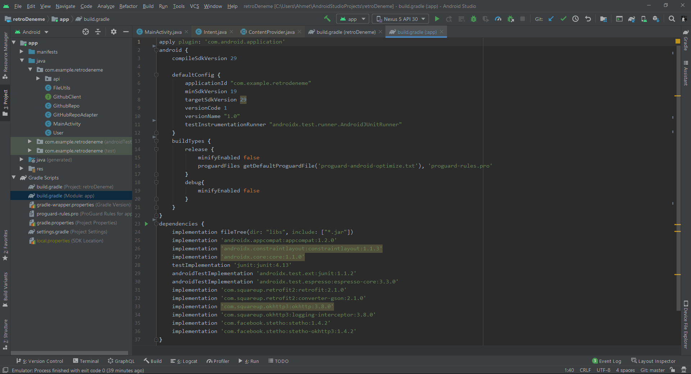Open the app run configuration dropdown
691x374 pixels.
point(352,19)
